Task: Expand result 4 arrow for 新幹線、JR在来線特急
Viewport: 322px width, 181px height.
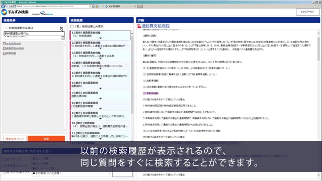Action: point(101,68)
